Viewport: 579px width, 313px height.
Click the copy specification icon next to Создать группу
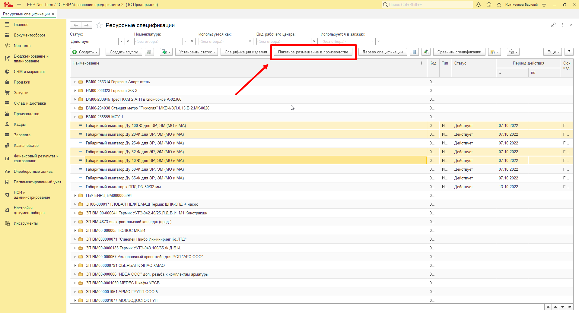(149, 52)
